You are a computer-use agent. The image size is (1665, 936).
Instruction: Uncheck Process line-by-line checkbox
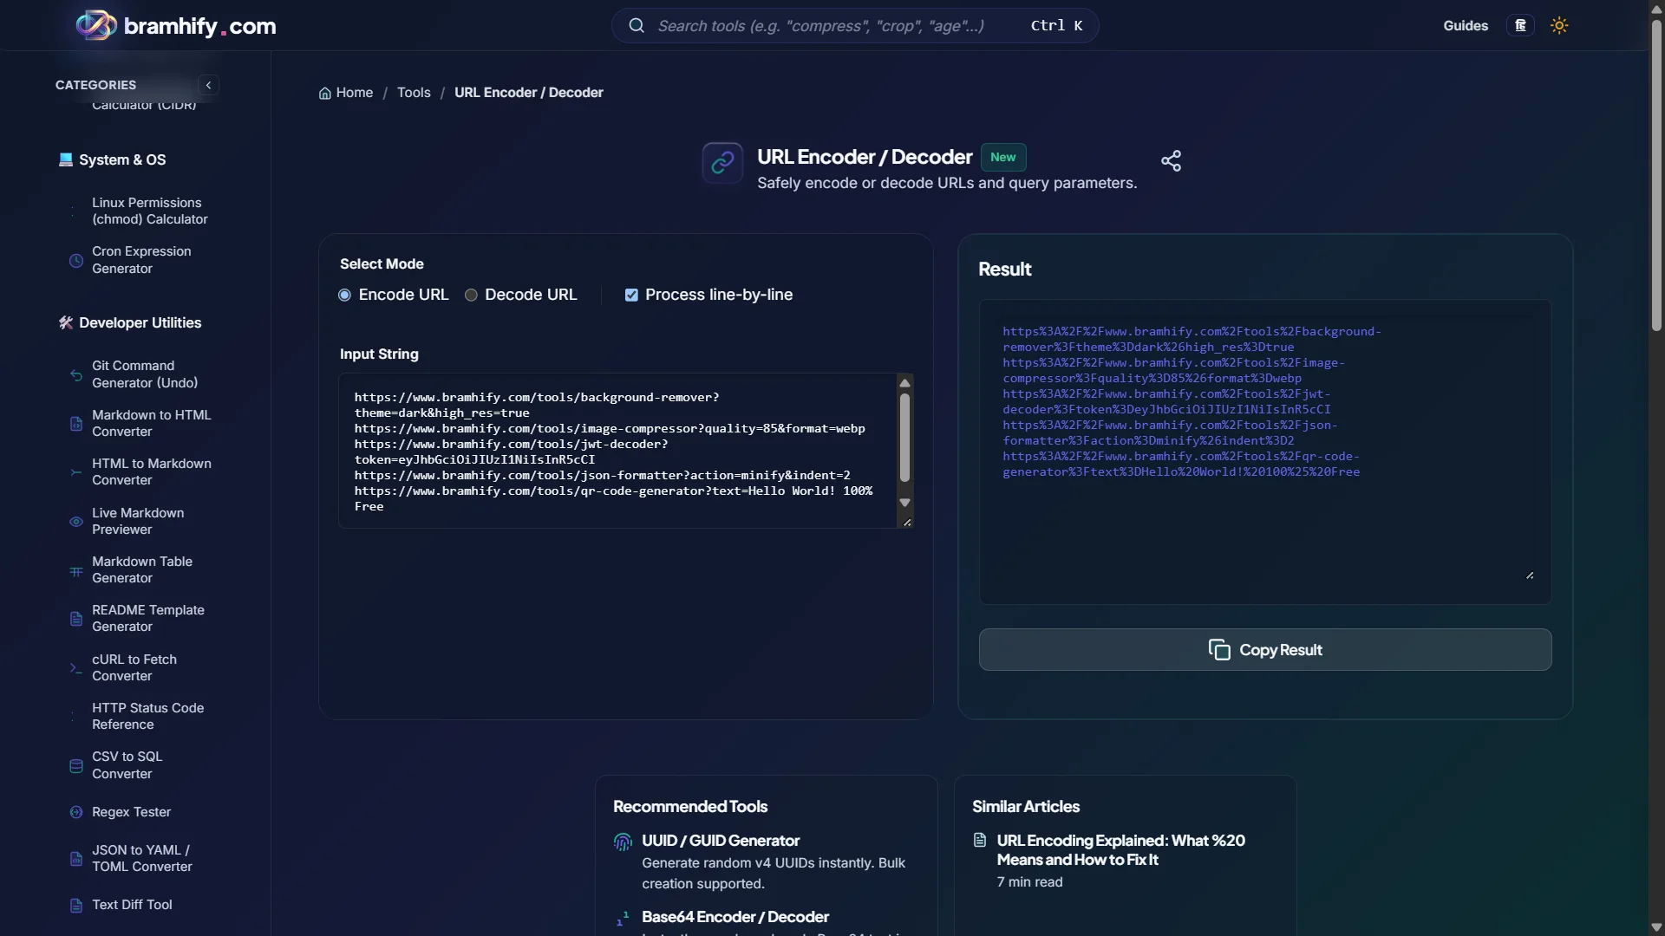coord(631,296)
